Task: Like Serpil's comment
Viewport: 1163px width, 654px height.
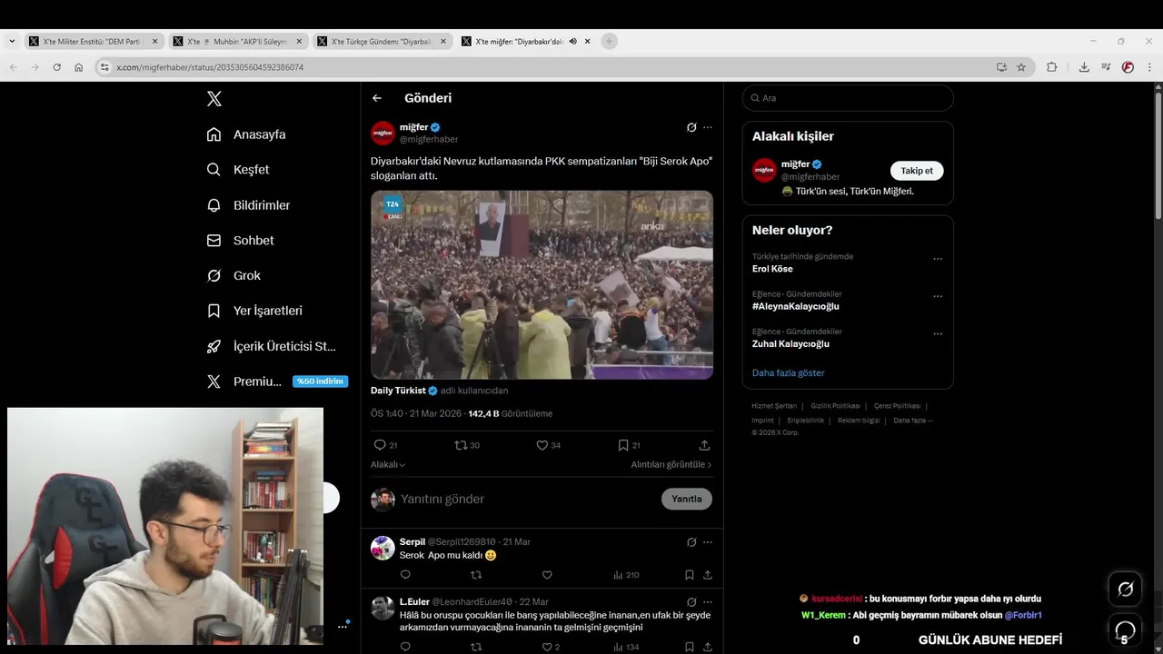Action: pos(547,574)
